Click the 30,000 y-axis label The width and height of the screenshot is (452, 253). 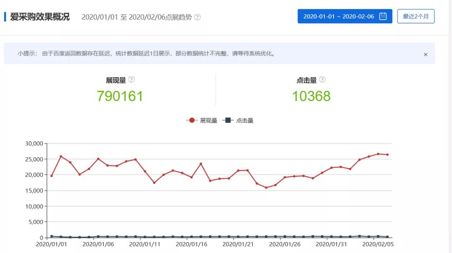34,143
